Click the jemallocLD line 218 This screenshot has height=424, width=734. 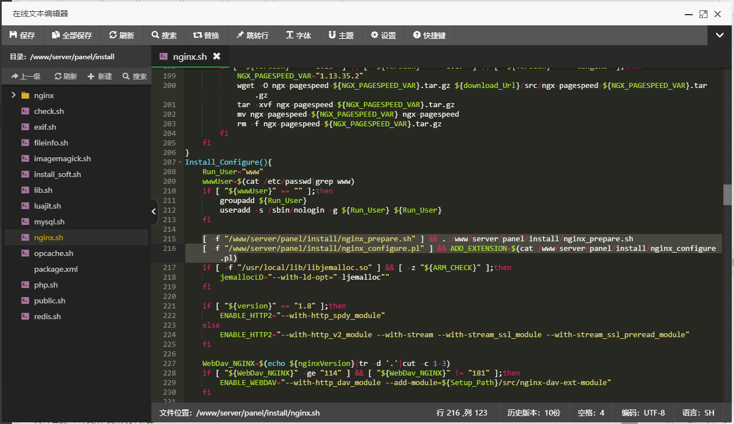(305, 277)
